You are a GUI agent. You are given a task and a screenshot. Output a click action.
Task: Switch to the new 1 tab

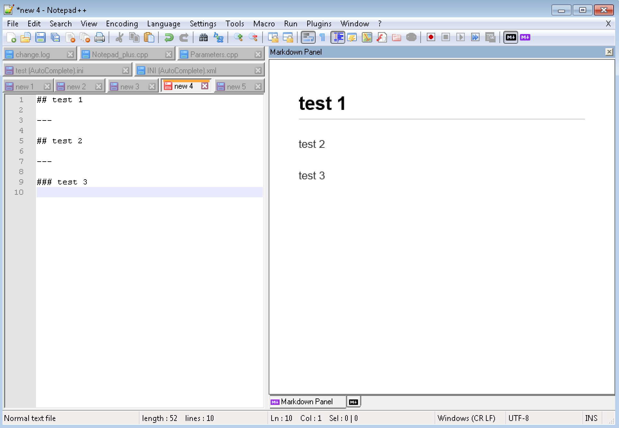click(x=28, y=86)
